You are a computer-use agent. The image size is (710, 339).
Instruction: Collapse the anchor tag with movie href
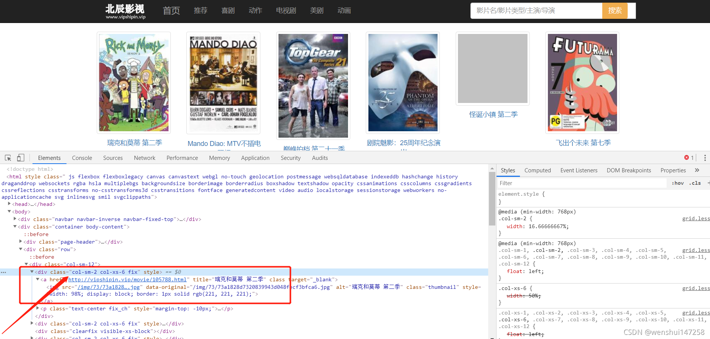tap(38, 279)
